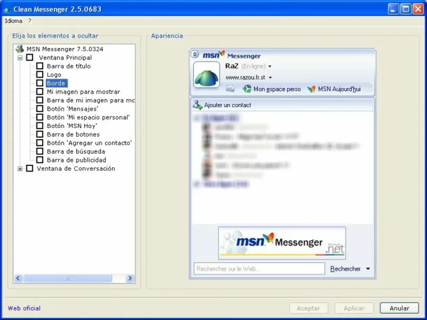The image size is (427, 320).
Task: Open the dropdown next to www.razou.fr.st
Action: pyautogui.click(x=271, y=77)
